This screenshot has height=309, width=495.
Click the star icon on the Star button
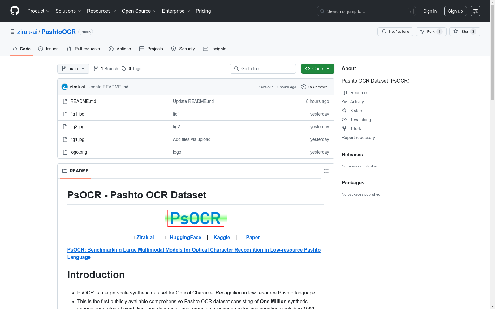pos(456,31)
